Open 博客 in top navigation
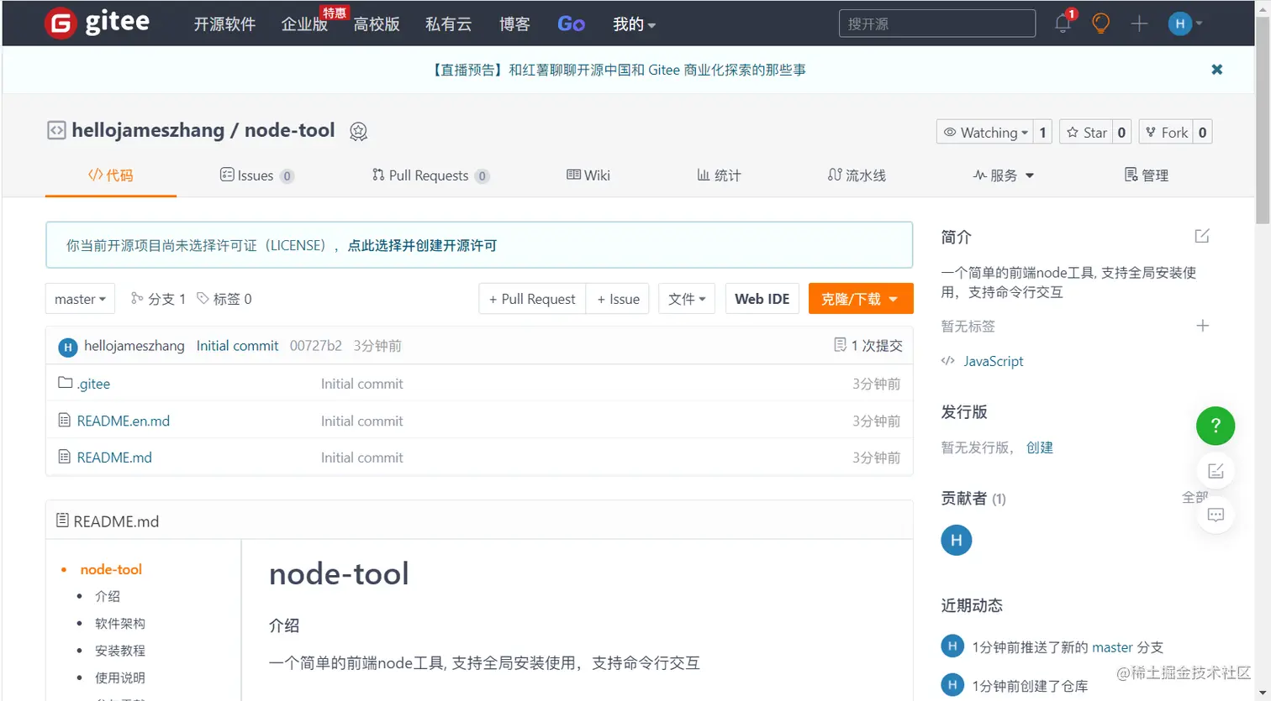Screen dimensions: 1271x701 click(514, 24)
